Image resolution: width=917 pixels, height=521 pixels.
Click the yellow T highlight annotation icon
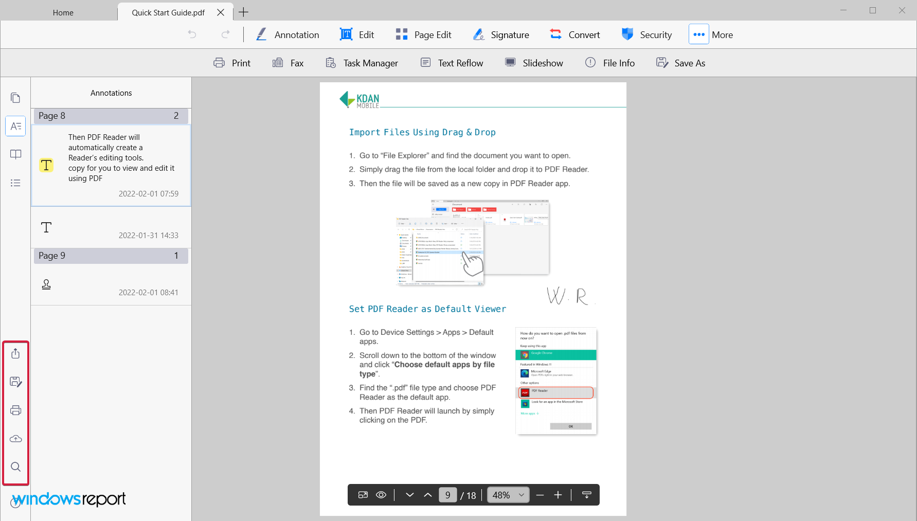46,165
